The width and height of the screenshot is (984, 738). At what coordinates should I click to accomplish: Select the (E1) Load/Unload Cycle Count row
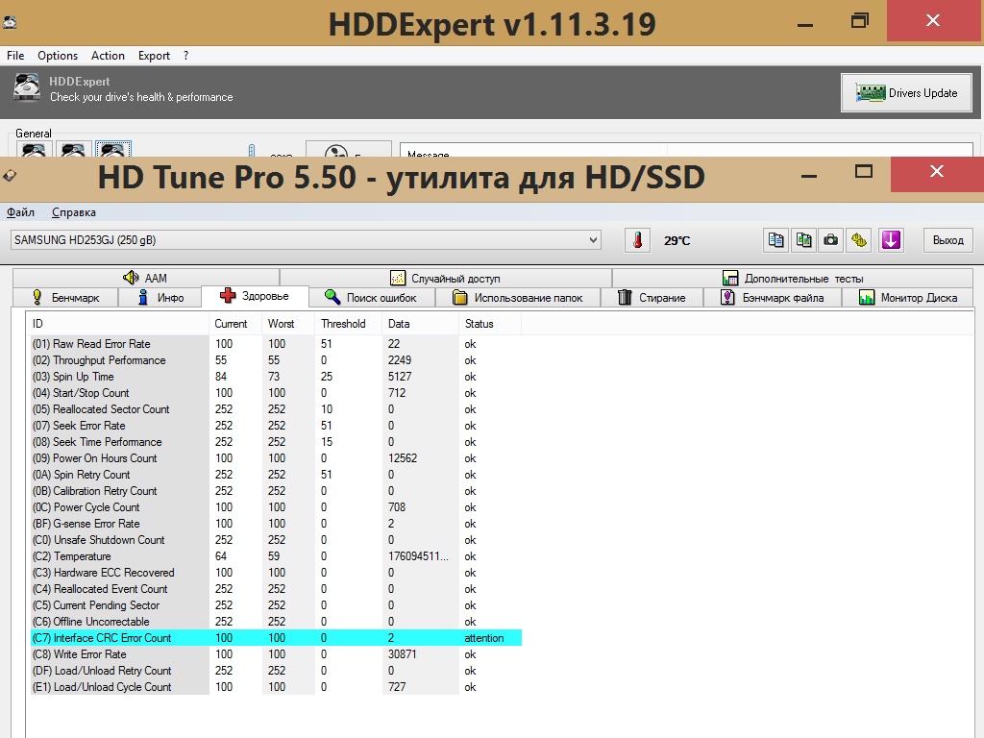tap(276, 686)
